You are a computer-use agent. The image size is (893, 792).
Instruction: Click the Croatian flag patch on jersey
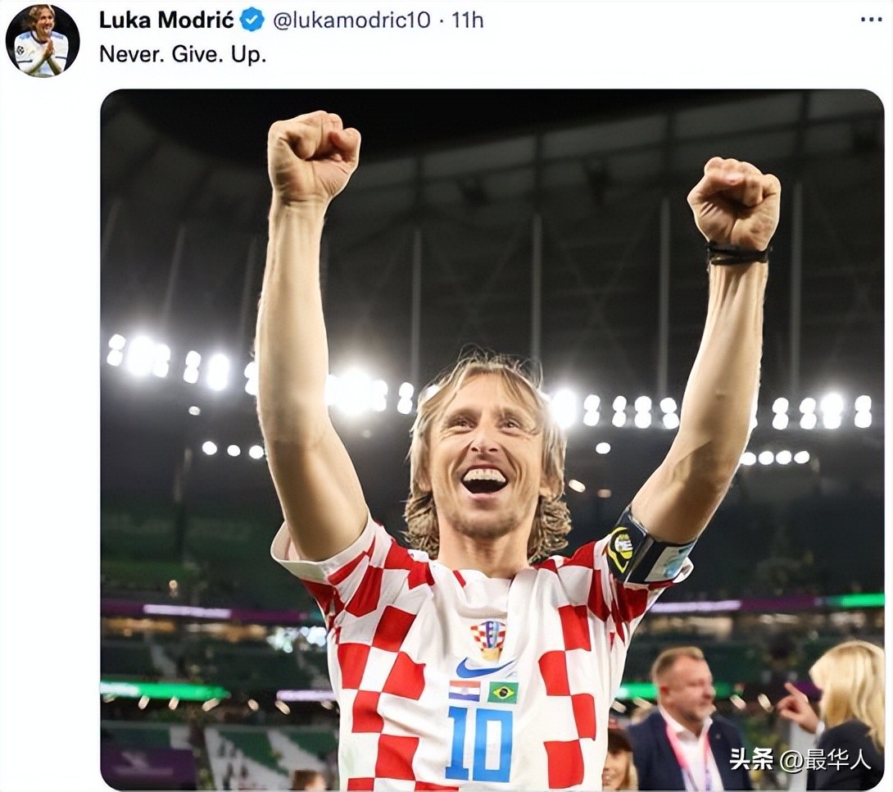(x=465, y=690)
